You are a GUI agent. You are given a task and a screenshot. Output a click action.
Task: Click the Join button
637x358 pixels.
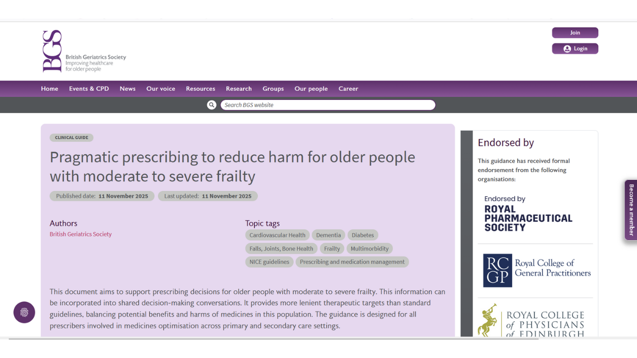pyautogui.click(x=575, y=32)
